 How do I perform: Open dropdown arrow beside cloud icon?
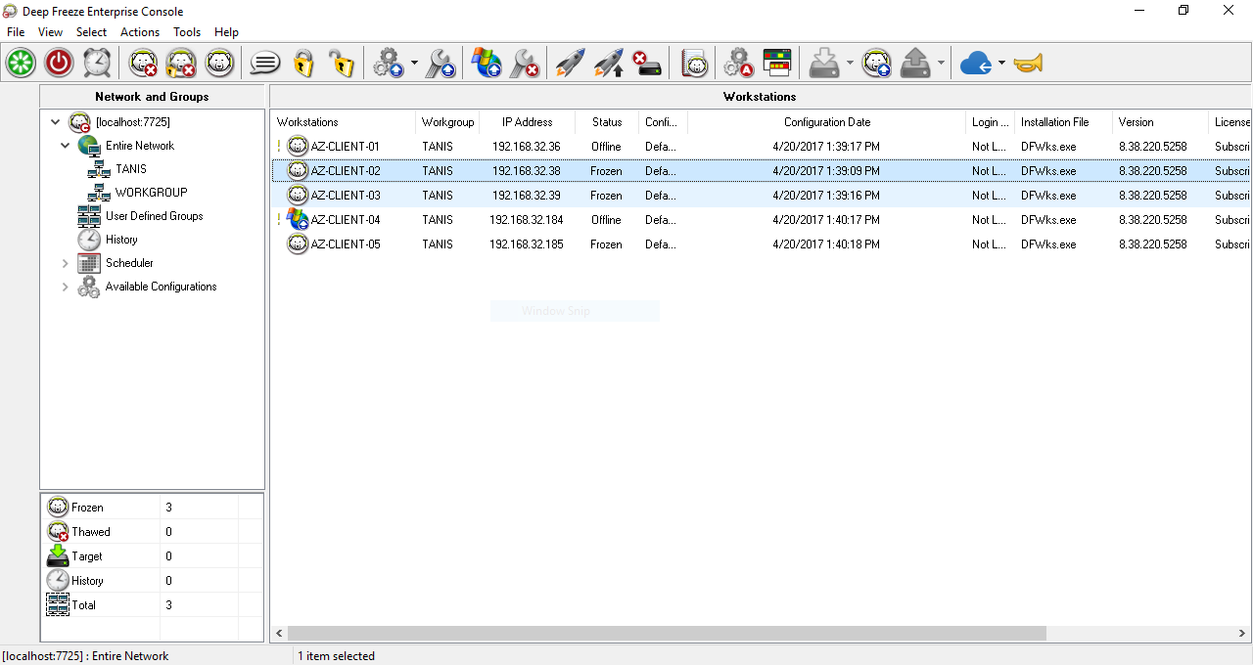(1001, 64)
